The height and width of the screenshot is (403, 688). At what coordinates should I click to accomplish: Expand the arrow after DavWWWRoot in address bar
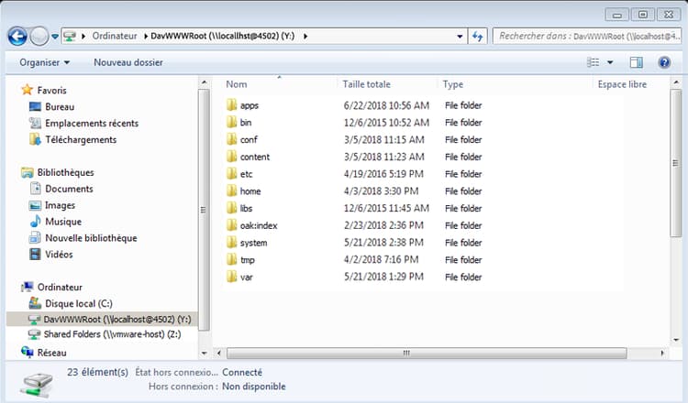305,37
